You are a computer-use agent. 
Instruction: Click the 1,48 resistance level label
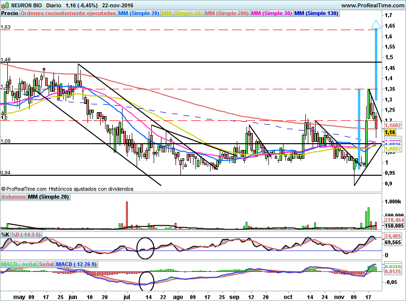(5, 60)
